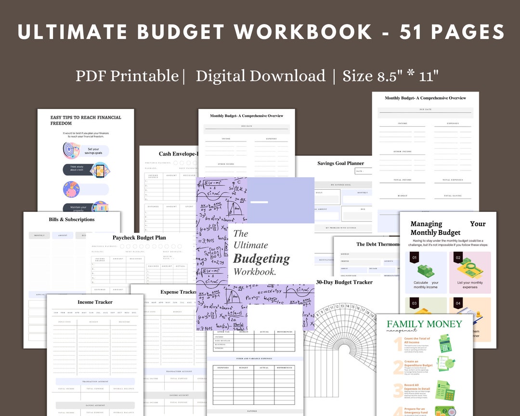Click the TRANSACTION ACCOUNT bar on Income Tracker
The width and height of the screenshot is (520, 416).
(95, 381)
